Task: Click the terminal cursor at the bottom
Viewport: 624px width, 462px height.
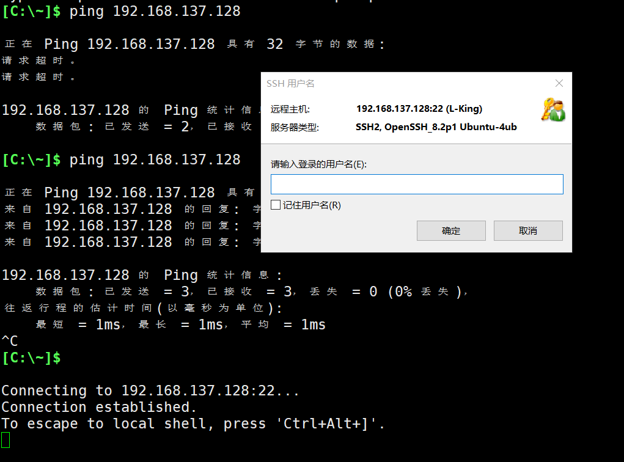Action: pyautogui.click(x=6, y=439)
